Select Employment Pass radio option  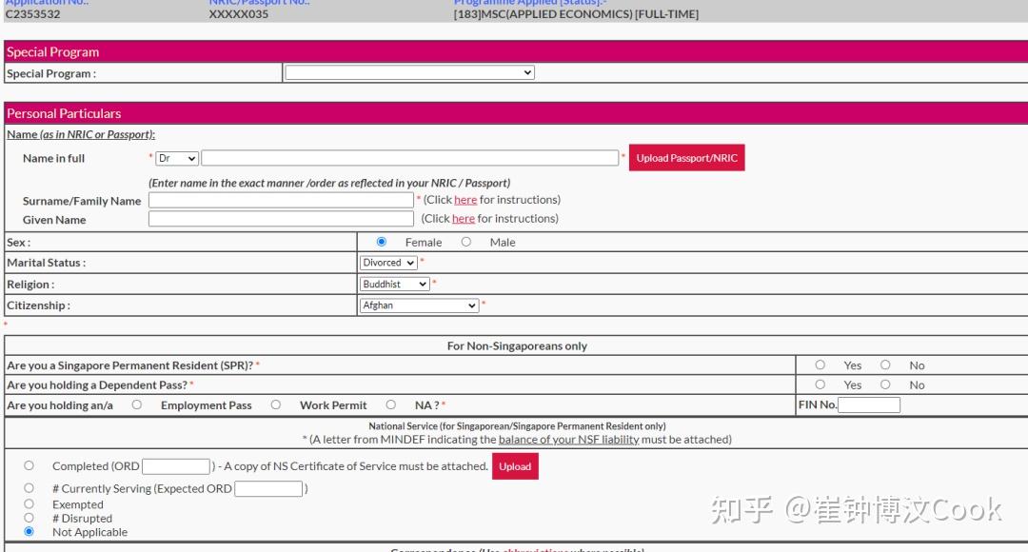click(136, 405)
